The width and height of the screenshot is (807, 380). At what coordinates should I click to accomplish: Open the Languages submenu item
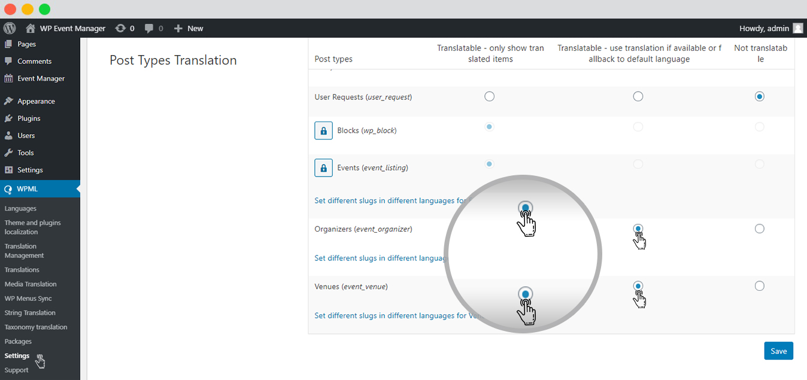point(20,208)
